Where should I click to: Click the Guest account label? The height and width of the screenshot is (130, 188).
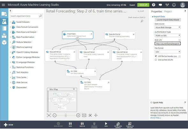click(x=132, y=5)
